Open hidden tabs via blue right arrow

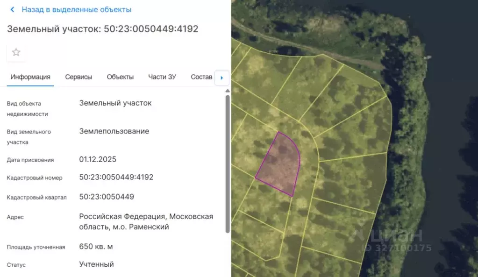coord(222,78)
